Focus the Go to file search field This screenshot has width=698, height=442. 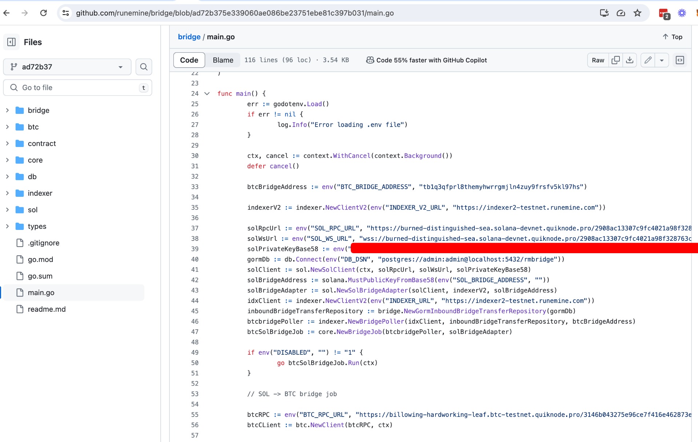tap(77, 88)
